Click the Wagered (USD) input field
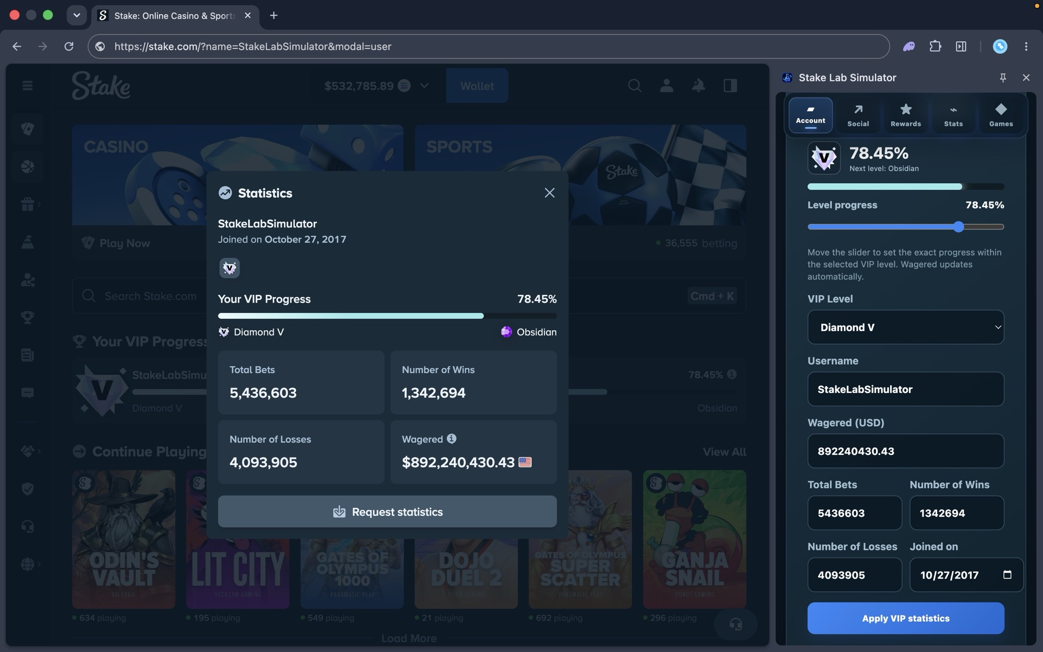1043x652 pixels. point(905,451)
